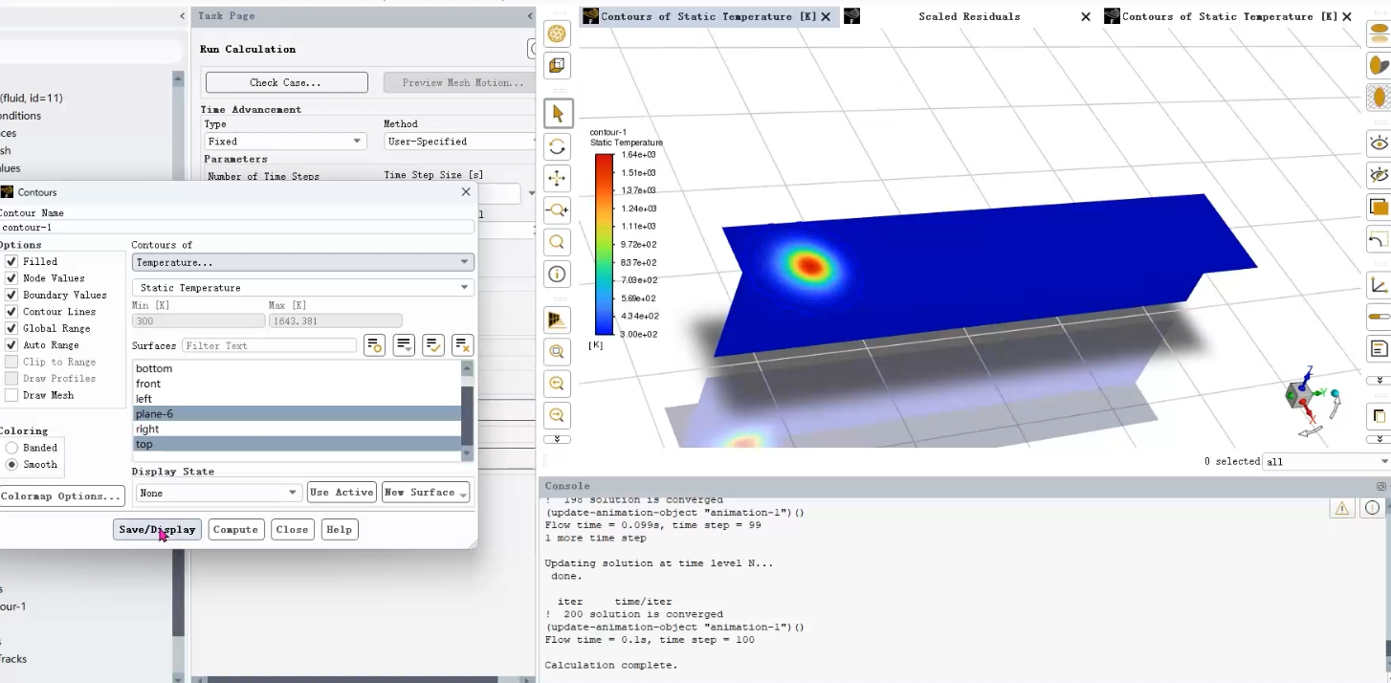Click the Compute button
Screen dimensions: 1391x683
235,530
